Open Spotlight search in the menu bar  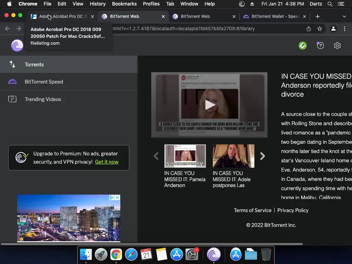click(330, 4)
